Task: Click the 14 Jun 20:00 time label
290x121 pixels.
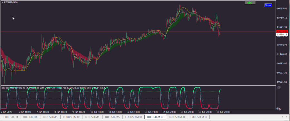Action: click(x=169, y=112)
